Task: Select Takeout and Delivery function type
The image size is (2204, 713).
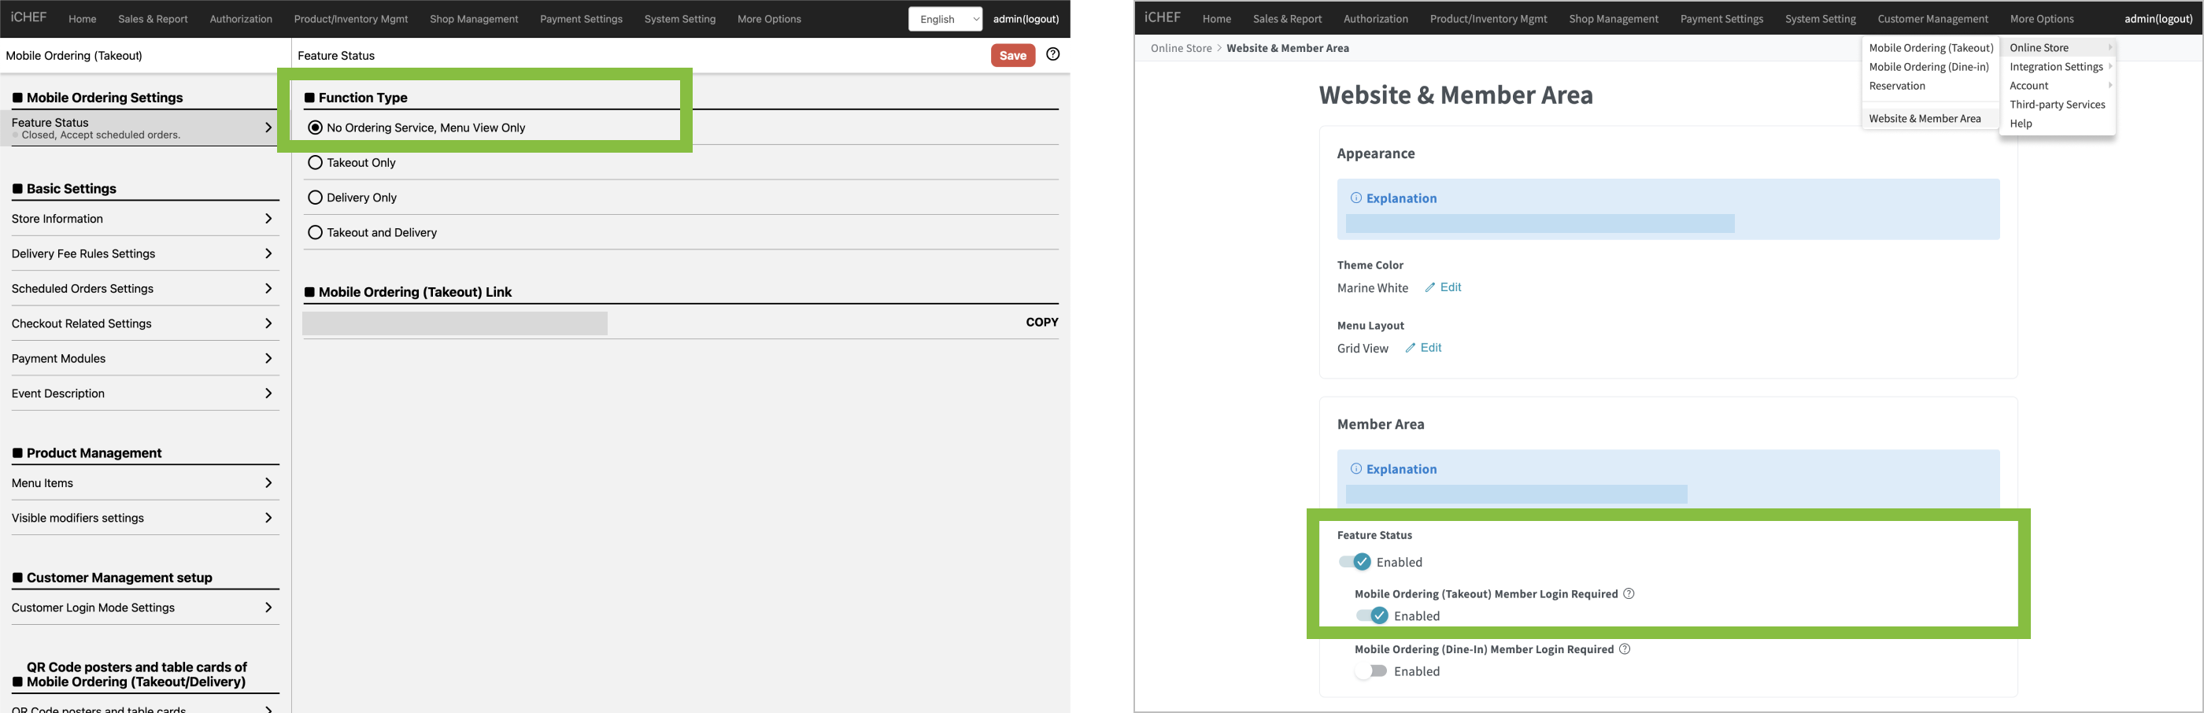Action: [315, 232]
